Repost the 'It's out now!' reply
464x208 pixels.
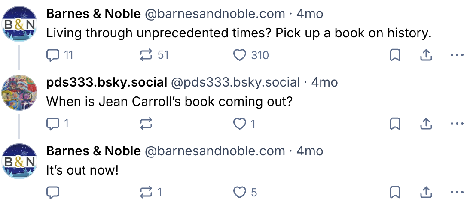147,193
